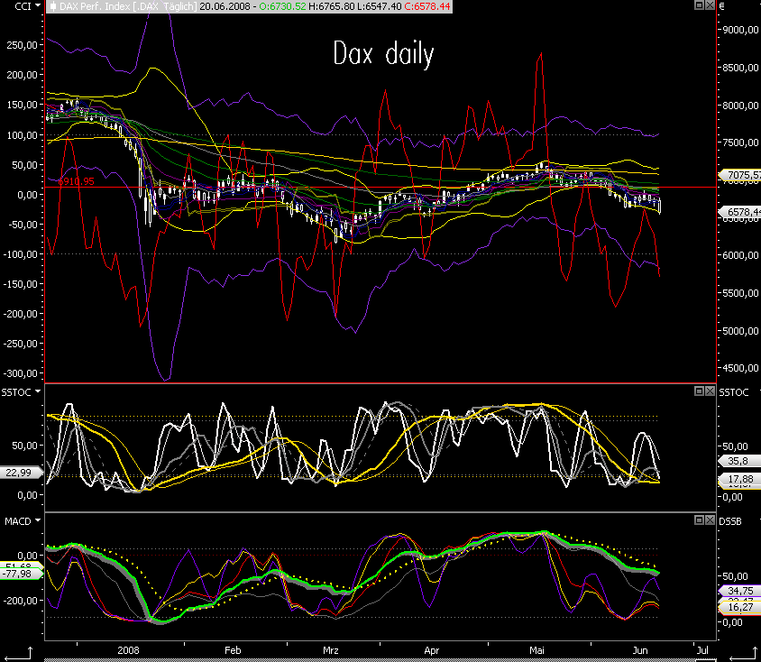Open the SSTOC indicator dropdown on the left
Viewport: 761px width, 662px height.
click(38, 391)
